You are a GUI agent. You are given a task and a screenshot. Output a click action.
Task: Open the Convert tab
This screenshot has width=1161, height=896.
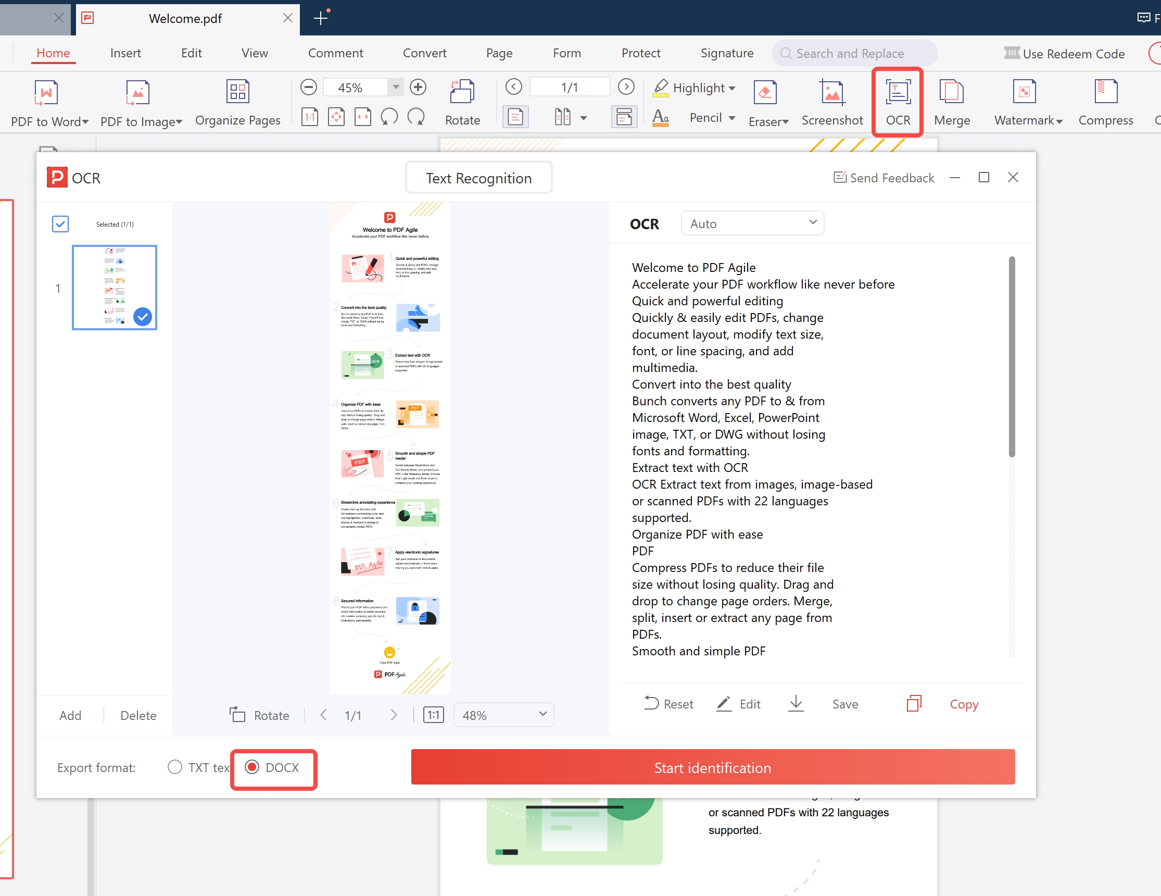tap(424, 53)
